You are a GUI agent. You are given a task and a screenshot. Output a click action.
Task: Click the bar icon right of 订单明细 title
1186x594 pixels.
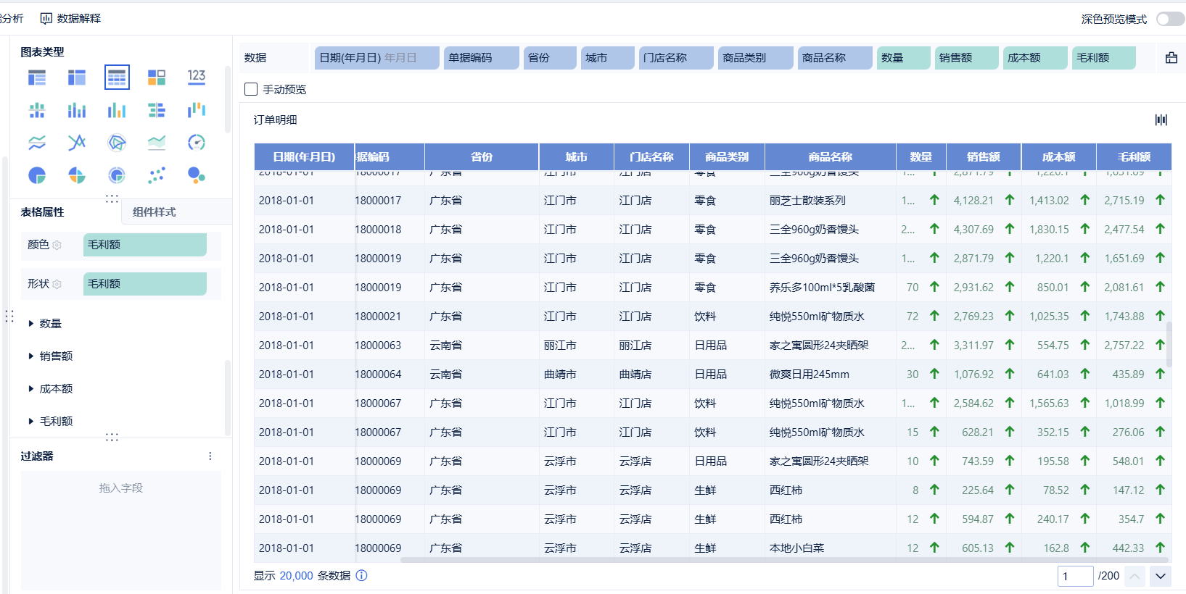pos(1161,120)
